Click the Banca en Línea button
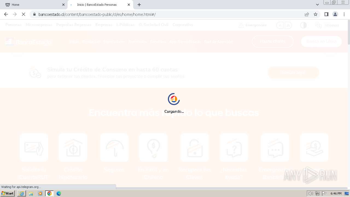 click(321, 42)
